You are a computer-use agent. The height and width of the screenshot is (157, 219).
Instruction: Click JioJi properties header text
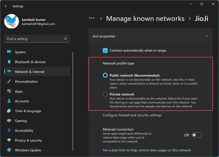(x=104, y=36)
